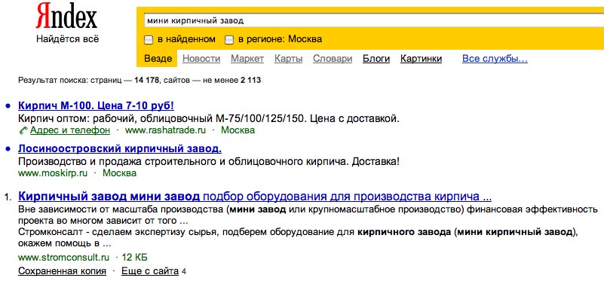This screenshot has width=604, height=284.
Task: Click the snippet starting 'Вне зависимости от масштаба'
Action: click(x=308, y=215)
